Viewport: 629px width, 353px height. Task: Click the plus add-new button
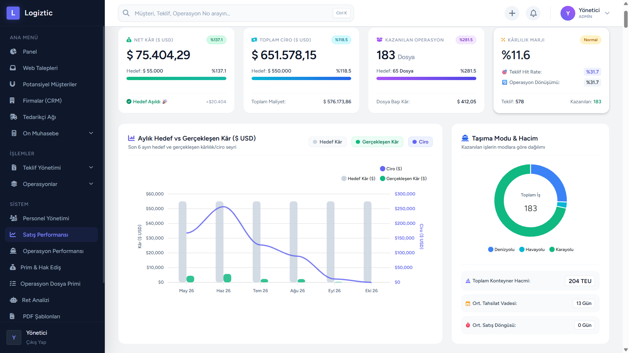(512, 13)
